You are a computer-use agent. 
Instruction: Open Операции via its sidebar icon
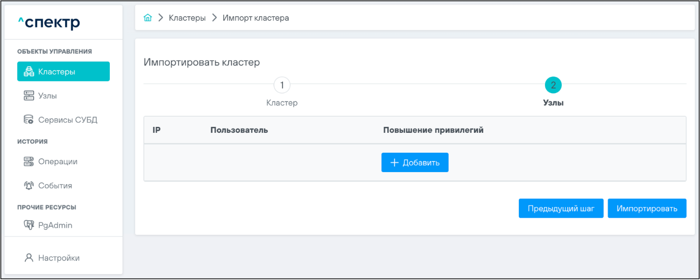pyautogui.click(x=29, y=161)
